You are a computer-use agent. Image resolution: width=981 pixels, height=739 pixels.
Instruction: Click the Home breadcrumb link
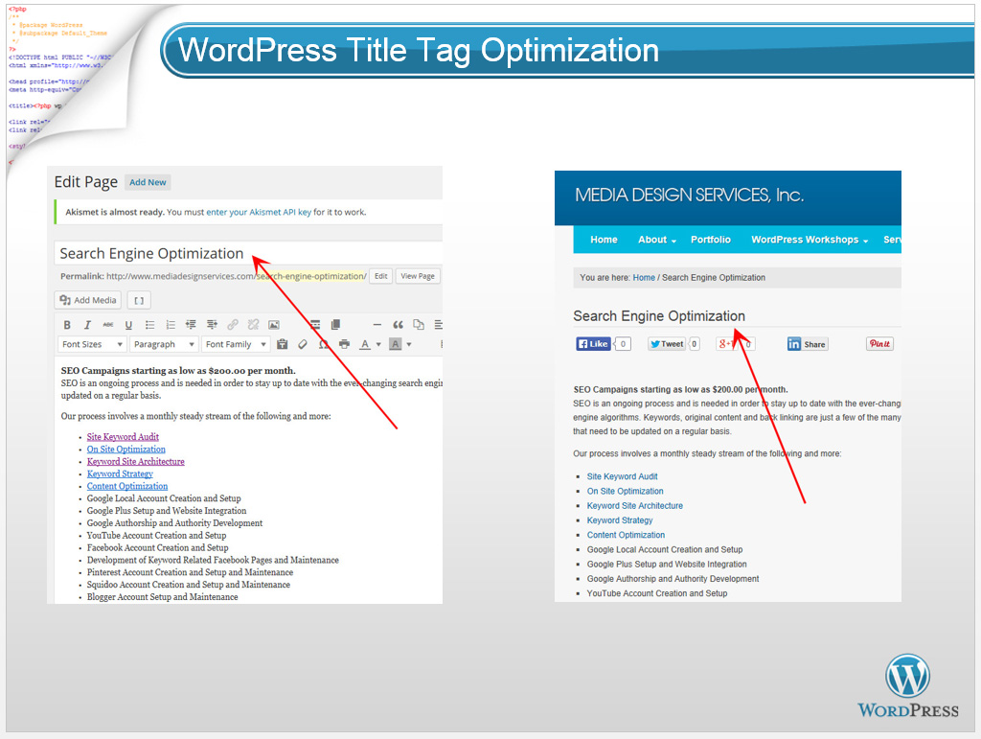coord(644,277)
